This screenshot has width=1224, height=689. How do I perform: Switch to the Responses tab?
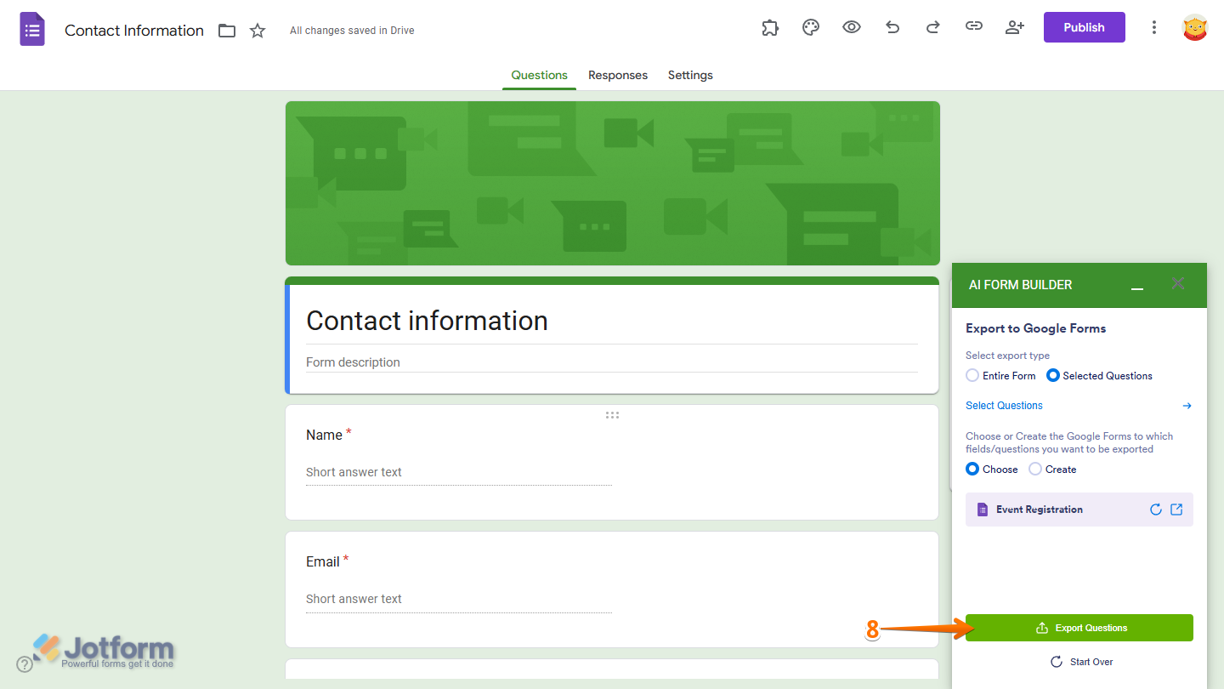617,75
